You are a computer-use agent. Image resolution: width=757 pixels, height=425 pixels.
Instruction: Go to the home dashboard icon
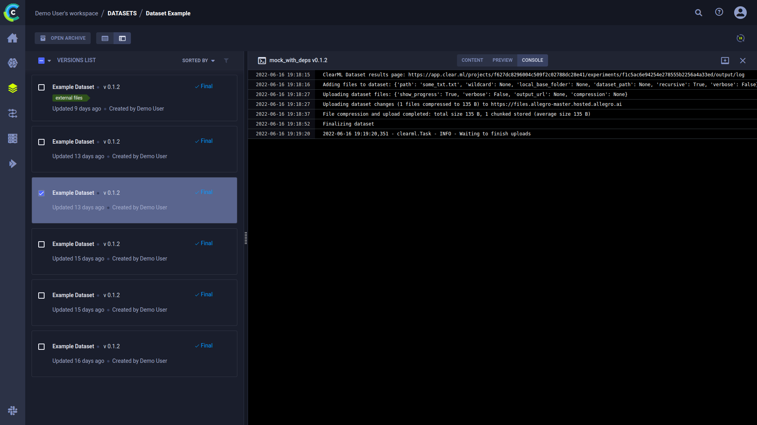click(13, 38)
